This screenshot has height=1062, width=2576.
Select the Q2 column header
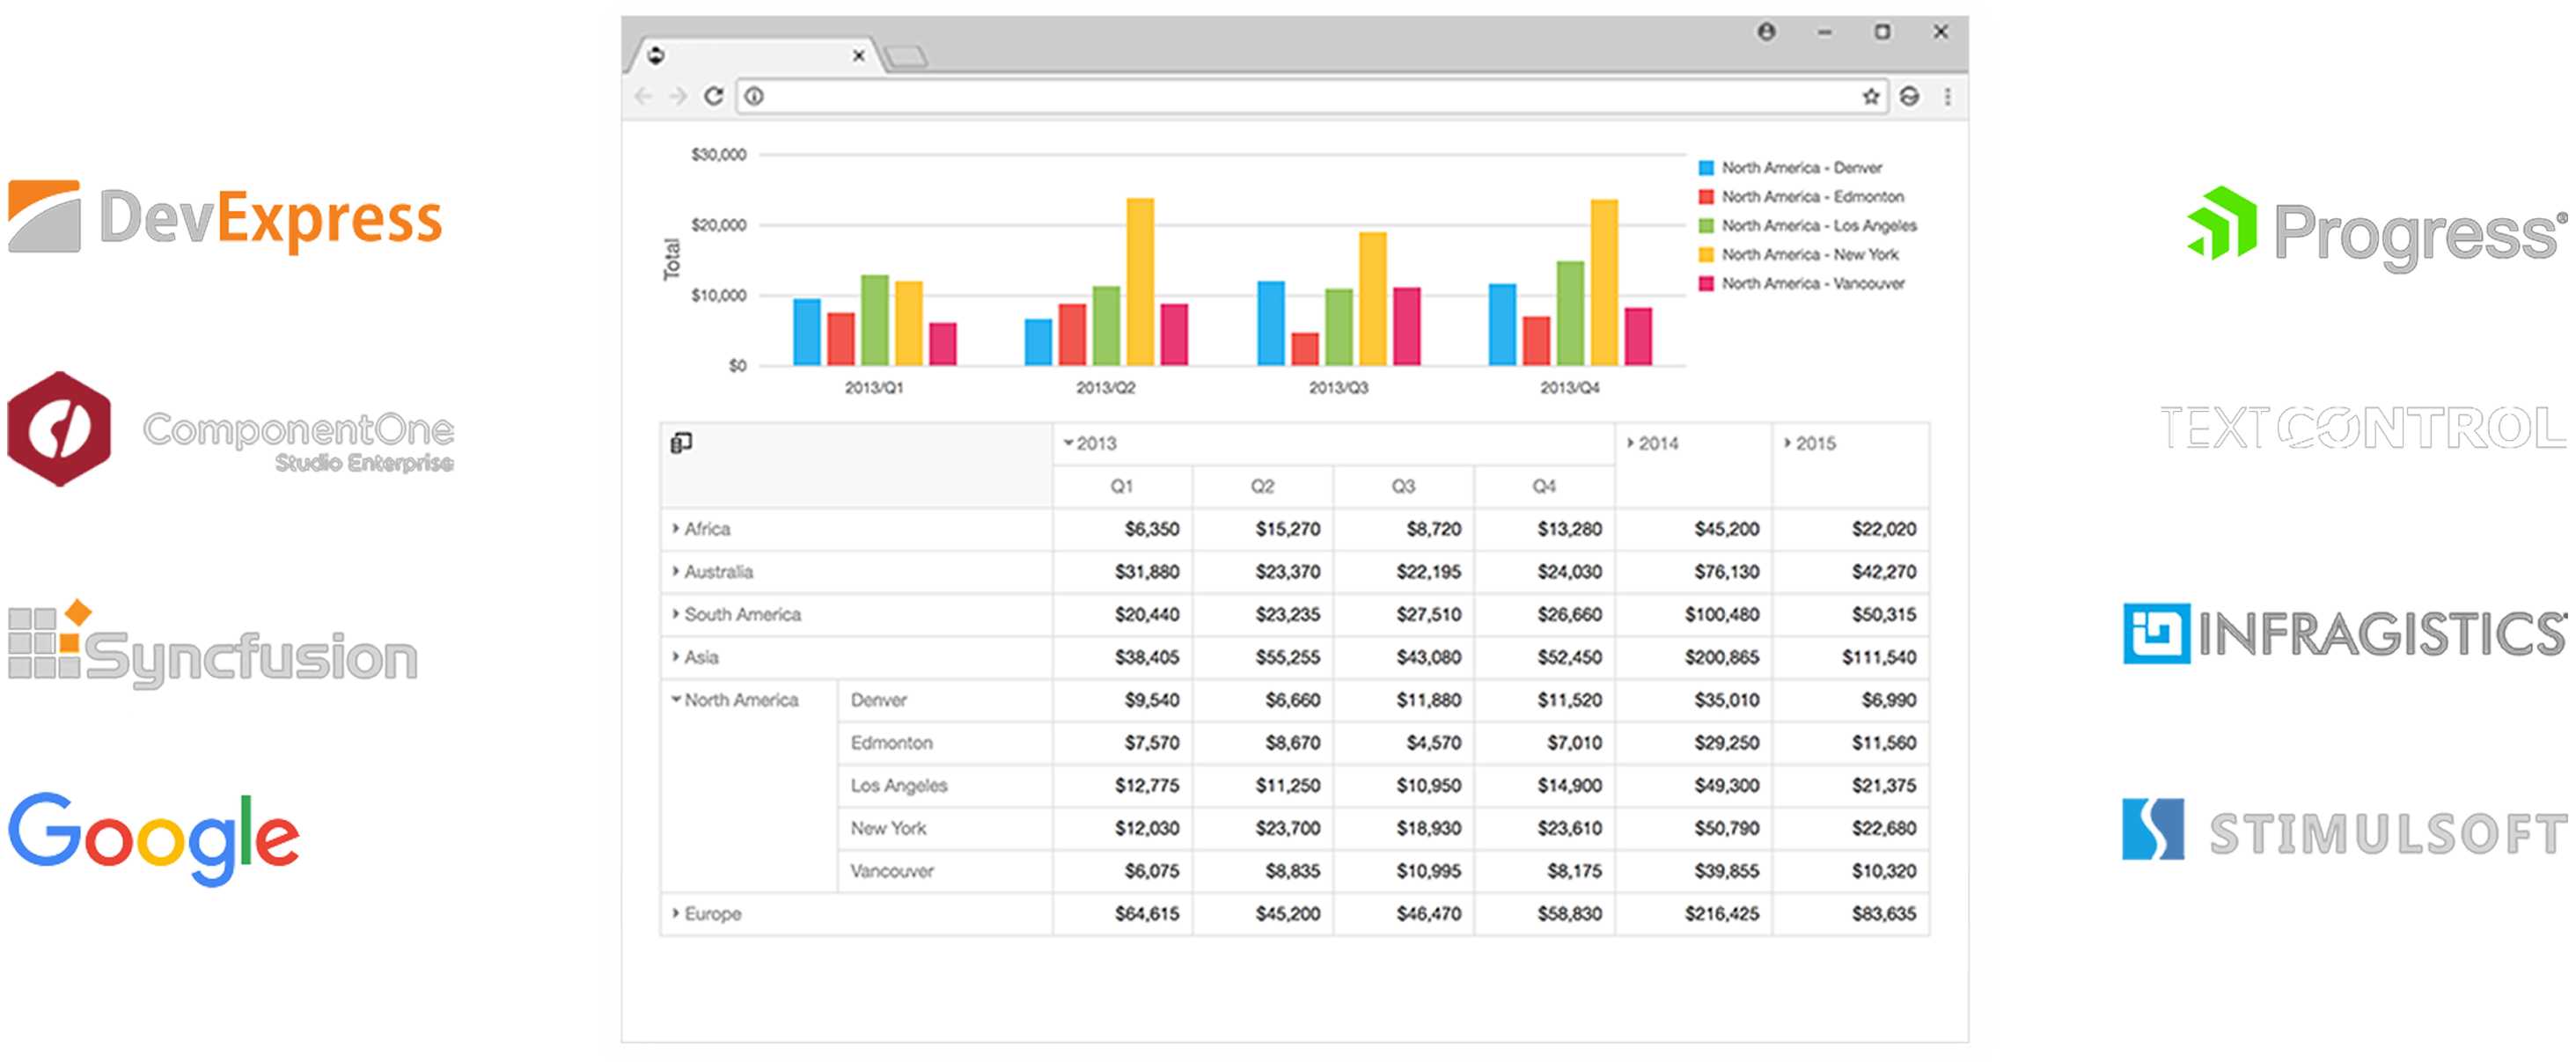point(1263,486)
